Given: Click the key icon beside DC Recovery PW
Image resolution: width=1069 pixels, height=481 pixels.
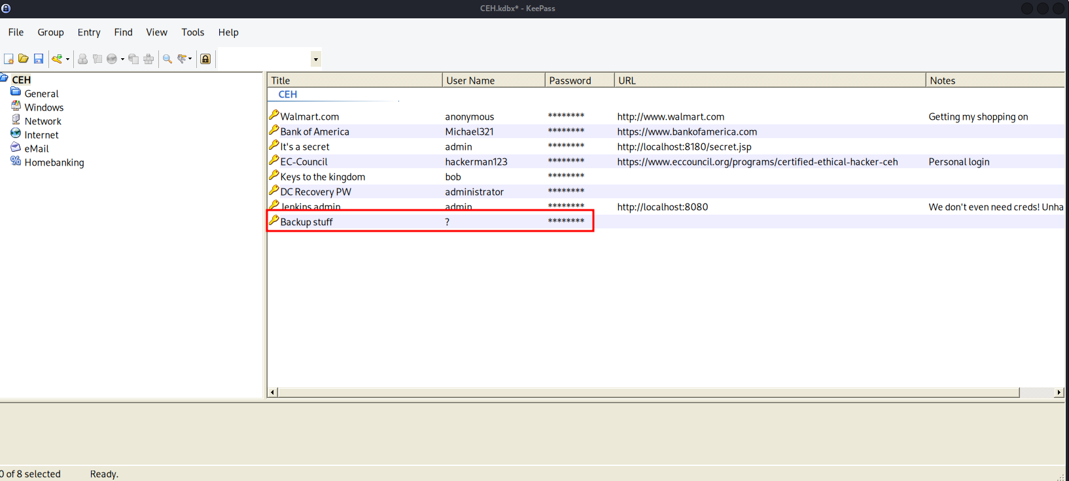Looking at the screenshot, I should 274,190.
